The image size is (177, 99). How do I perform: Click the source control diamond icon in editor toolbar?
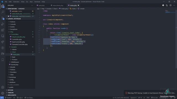click(x=163, y=5)
